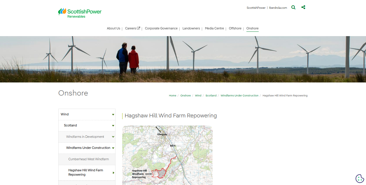This screenshot has height=185, width=366.
Task: Open the Media Centre menu
Action: (214, 28)
